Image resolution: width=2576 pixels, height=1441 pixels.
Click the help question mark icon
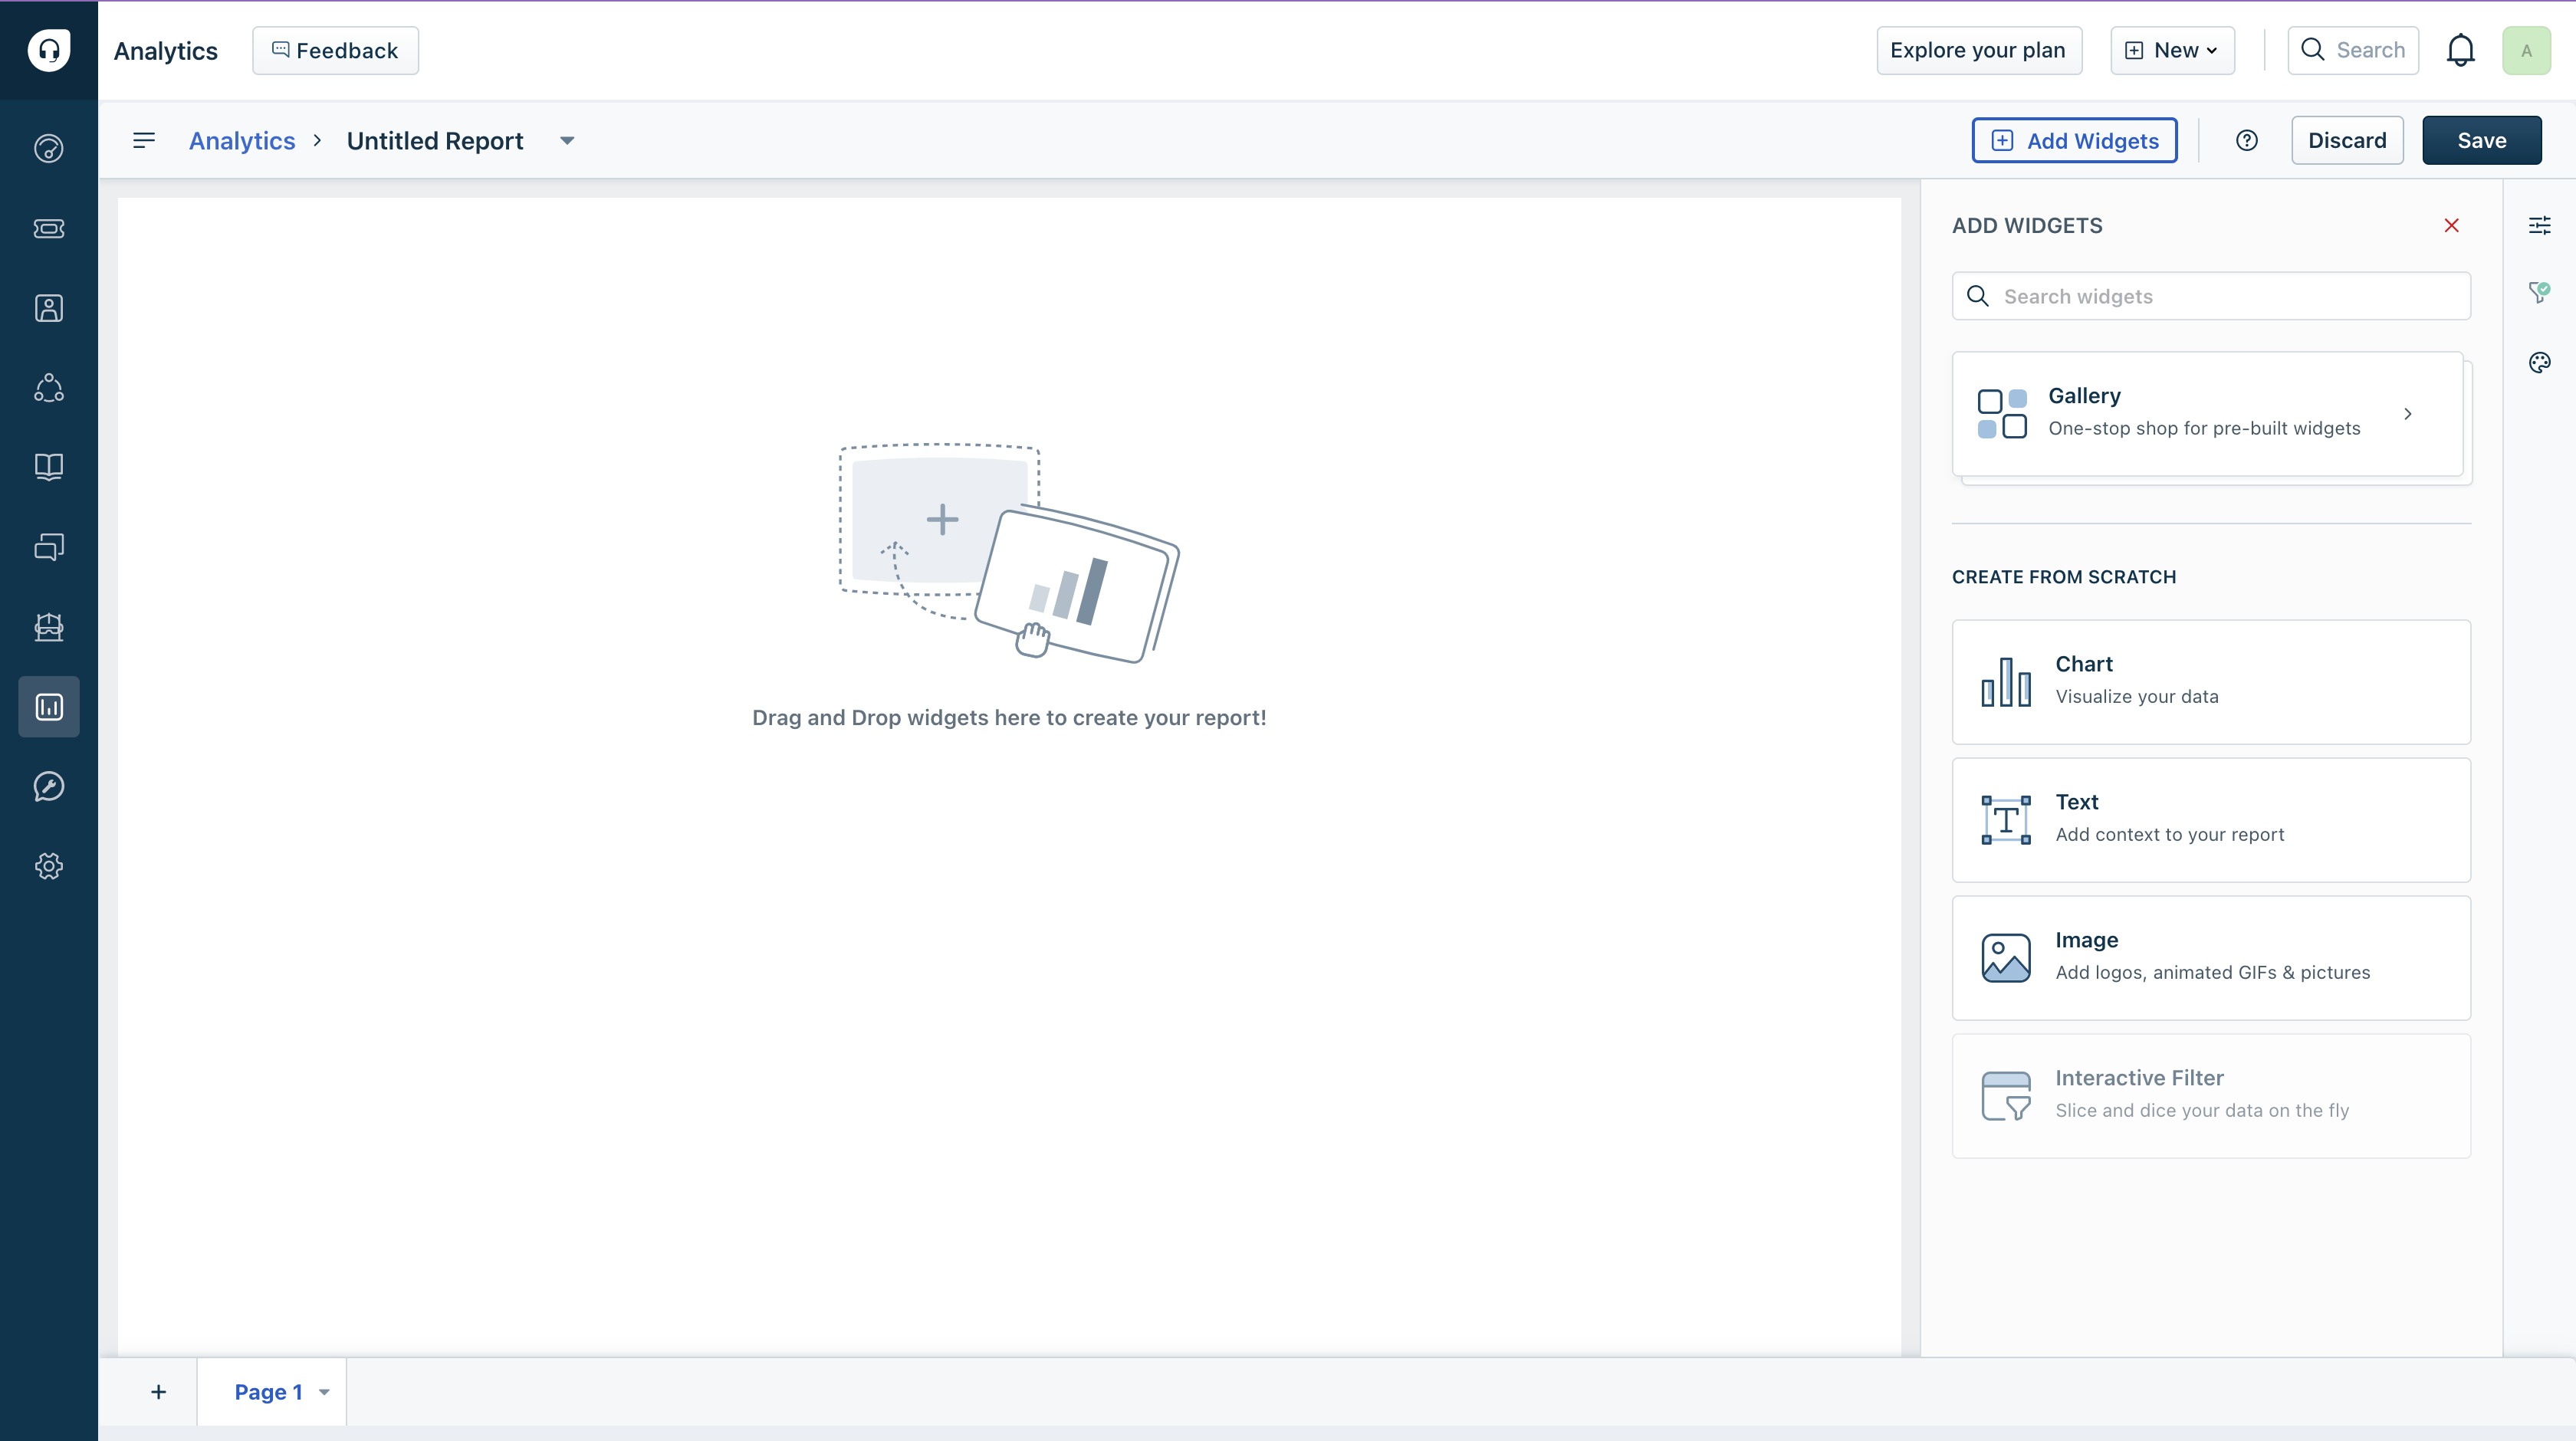coord(2246,141)
